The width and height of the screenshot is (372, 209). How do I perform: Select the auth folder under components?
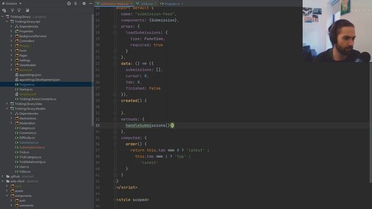(22, 200)
